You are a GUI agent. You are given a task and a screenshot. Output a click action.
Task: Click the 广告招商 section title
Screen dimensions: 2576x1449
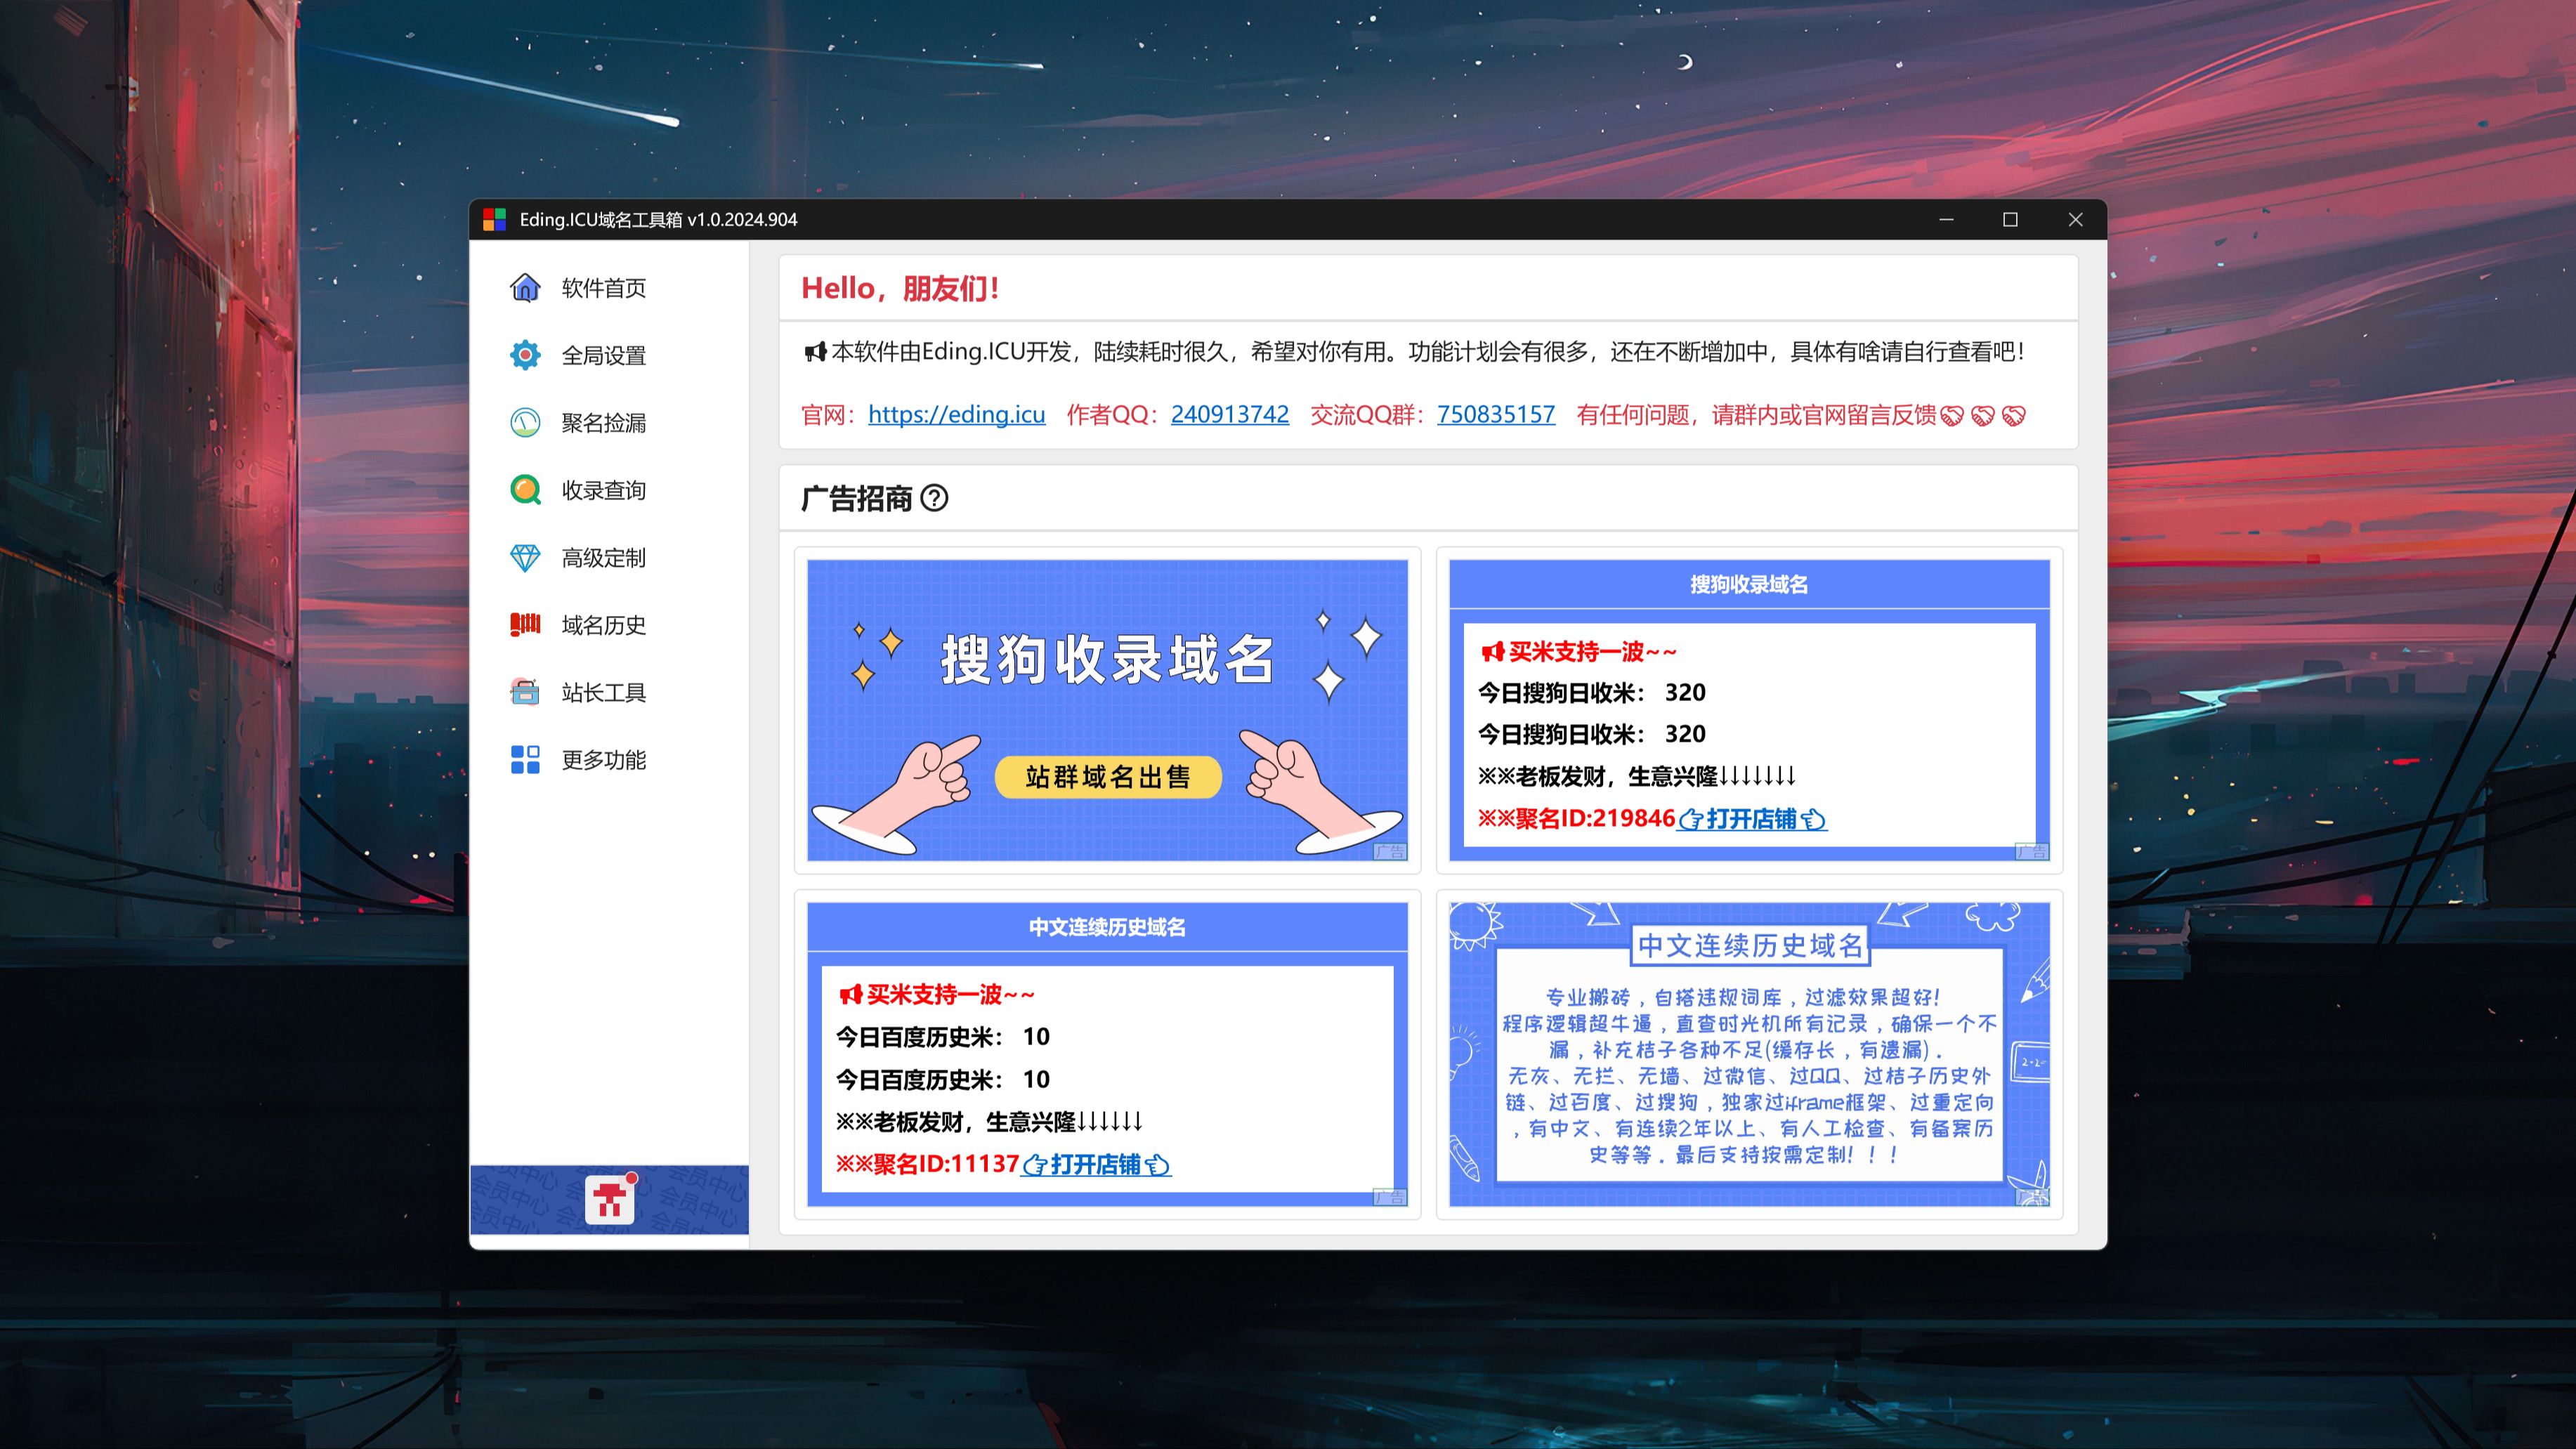[857, 498]
